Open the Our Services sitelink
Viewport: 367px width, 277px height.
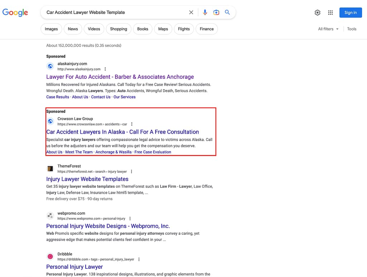tap(124, 97)
